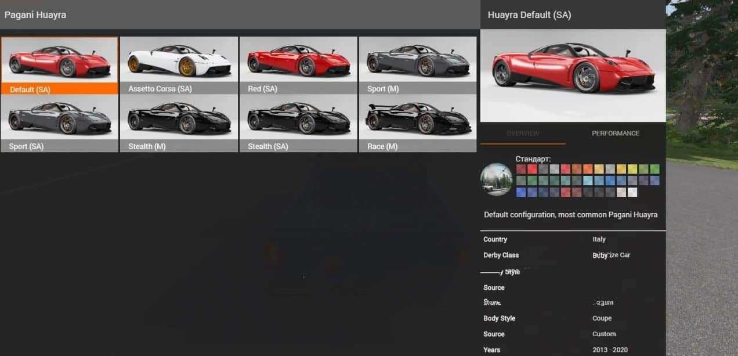The height and width of the screenshot is (356, 738).
Task: Choose the light cyan swatch in the middle row
Action: [x=588, y=181]
